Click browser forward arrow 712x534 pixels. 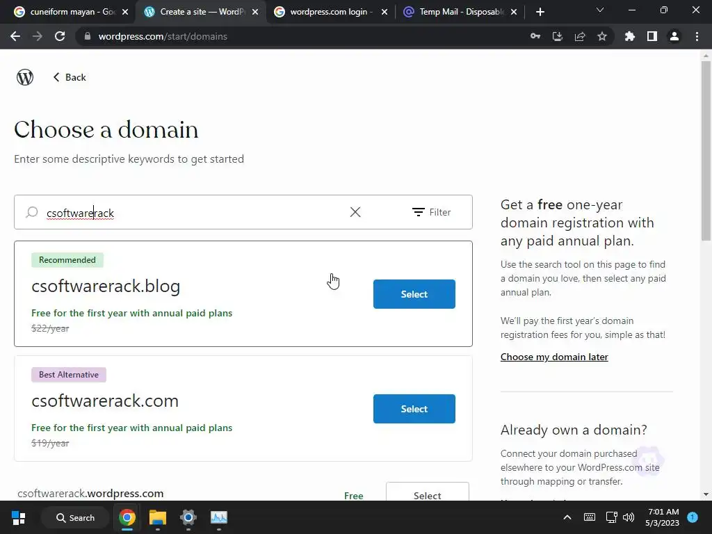38,36
